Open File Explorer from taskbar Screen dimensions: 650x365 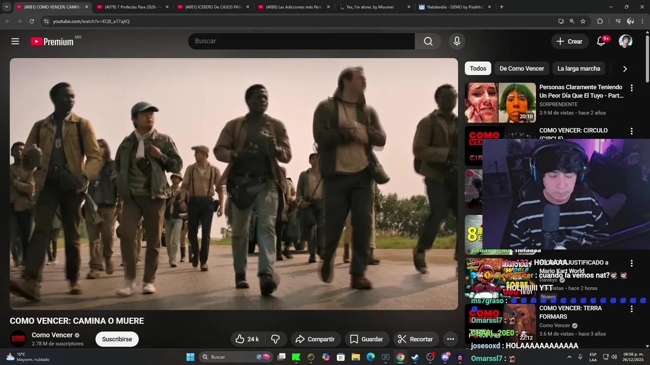click(x=355, y=357)
